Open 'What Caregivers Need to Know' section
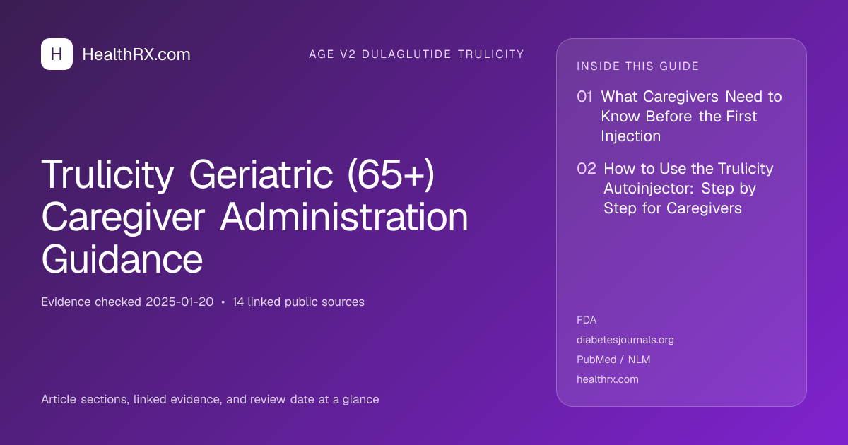The height and width of the screenshot is (445, 848). coord(692,116)
